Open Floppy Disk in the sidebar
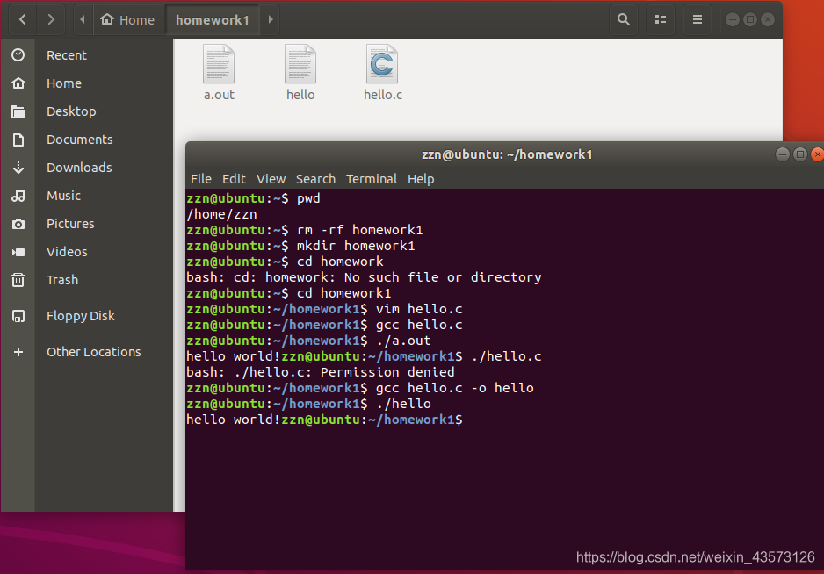This screenshot has height=574, width=824. tap(81, 316)
